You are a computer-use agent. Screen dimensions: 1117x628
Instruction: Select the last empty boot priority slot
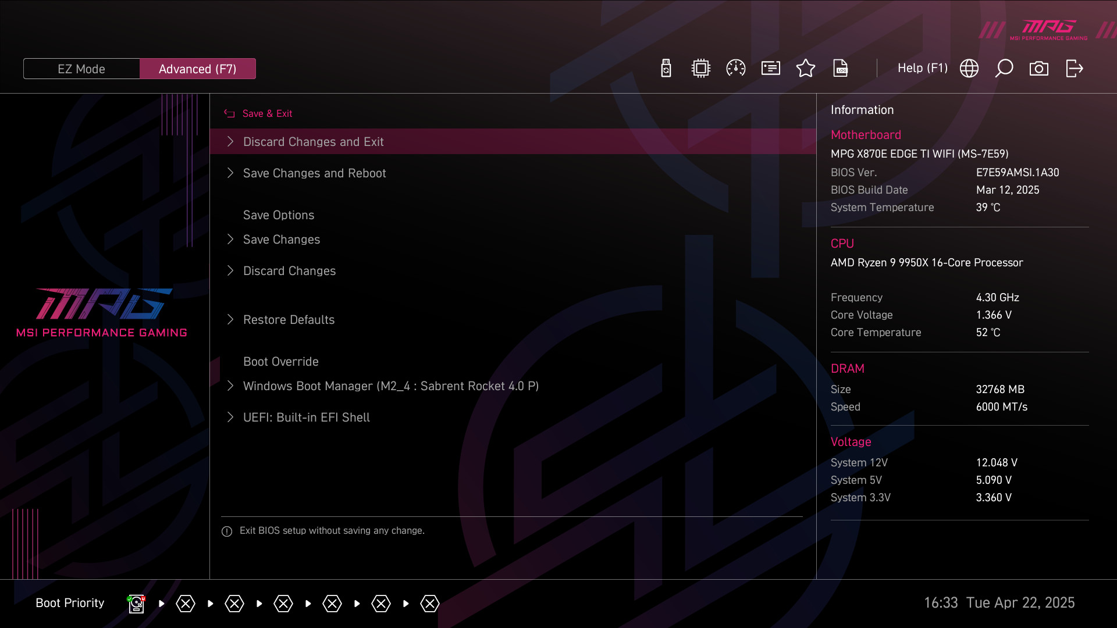click(x=430, y=604)
